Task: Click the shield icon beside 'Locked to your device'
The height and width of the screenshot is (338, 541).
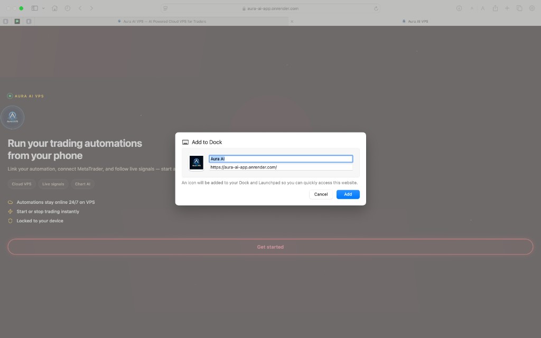Action: click(x=11, y=221)
